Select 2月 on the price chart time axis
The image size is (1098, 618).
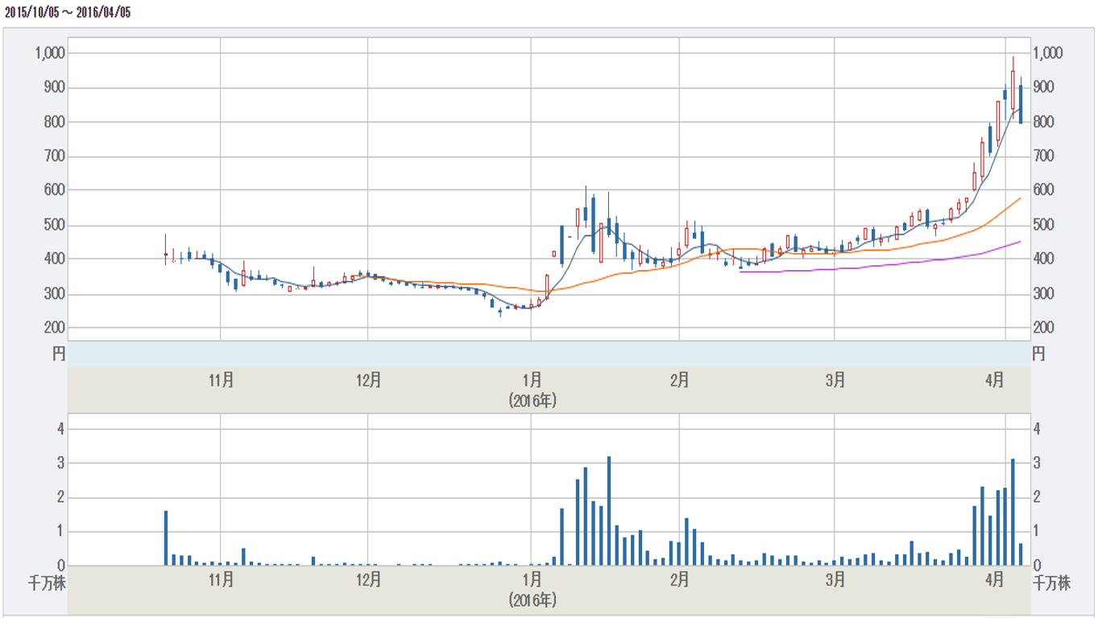[x=679, y=380]
